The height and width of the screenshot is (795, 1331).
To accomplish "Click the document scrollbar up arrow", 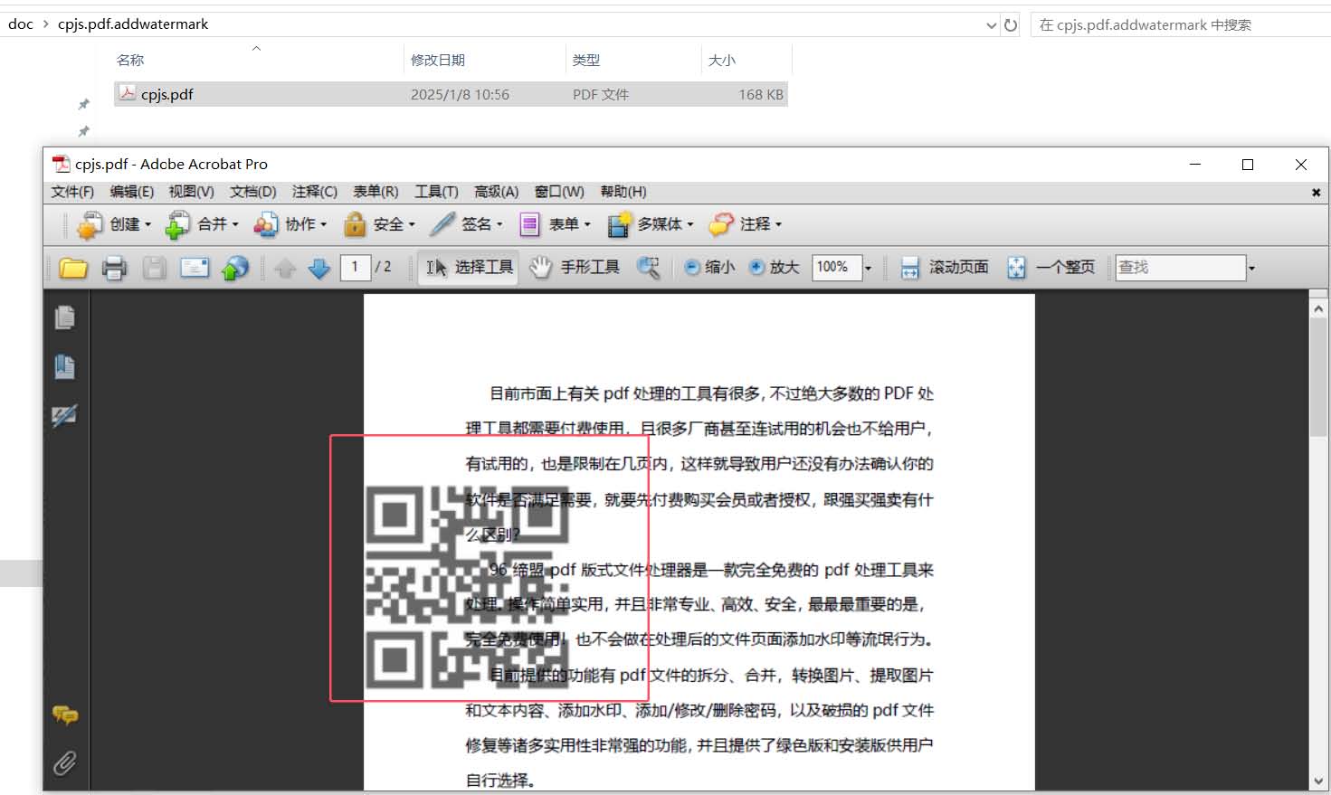I will coord(1318,308).
